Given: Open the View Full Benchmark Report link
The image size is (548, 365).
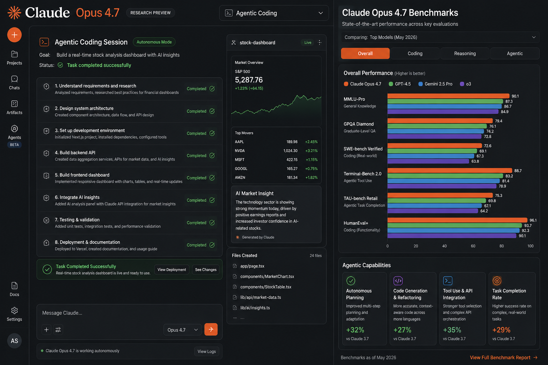Looking at the screenshot, I should click(503, 358).
